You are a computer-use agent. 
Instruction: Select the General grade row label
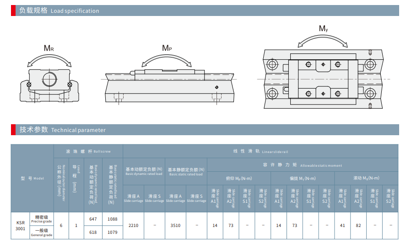click(42, 232)
